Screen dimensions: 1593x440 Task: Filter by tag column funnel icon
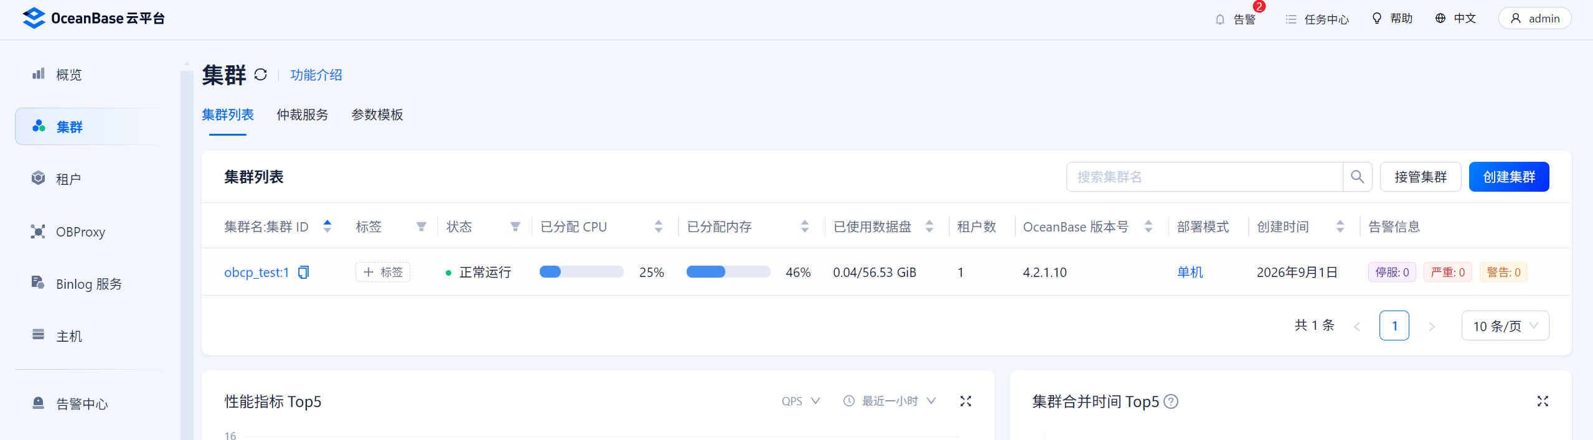pos(421,227)
